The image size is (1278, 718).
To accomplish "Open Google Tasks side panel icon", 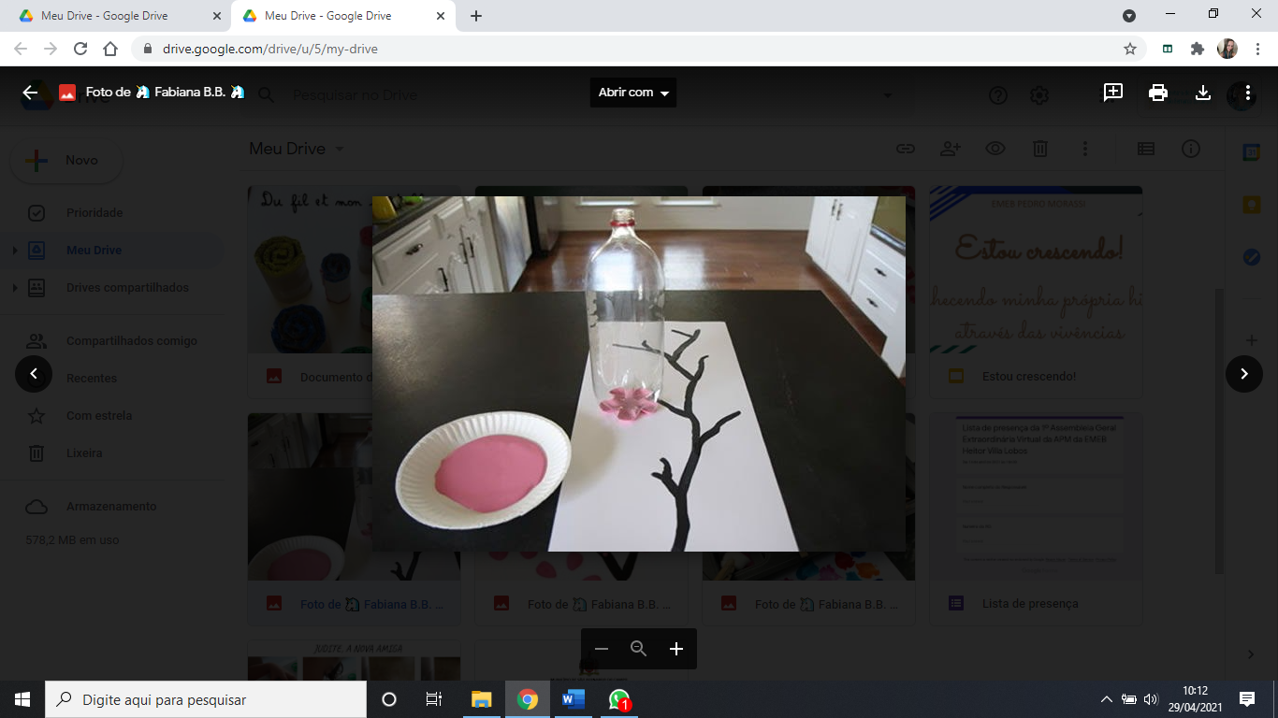I will (1252, 257).
